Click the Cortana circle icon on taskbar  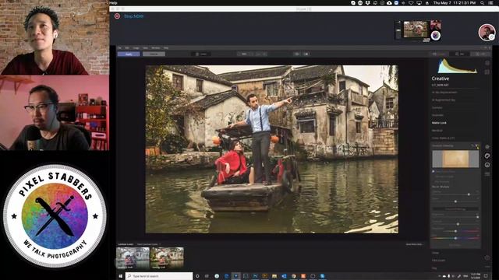[197, 276]
